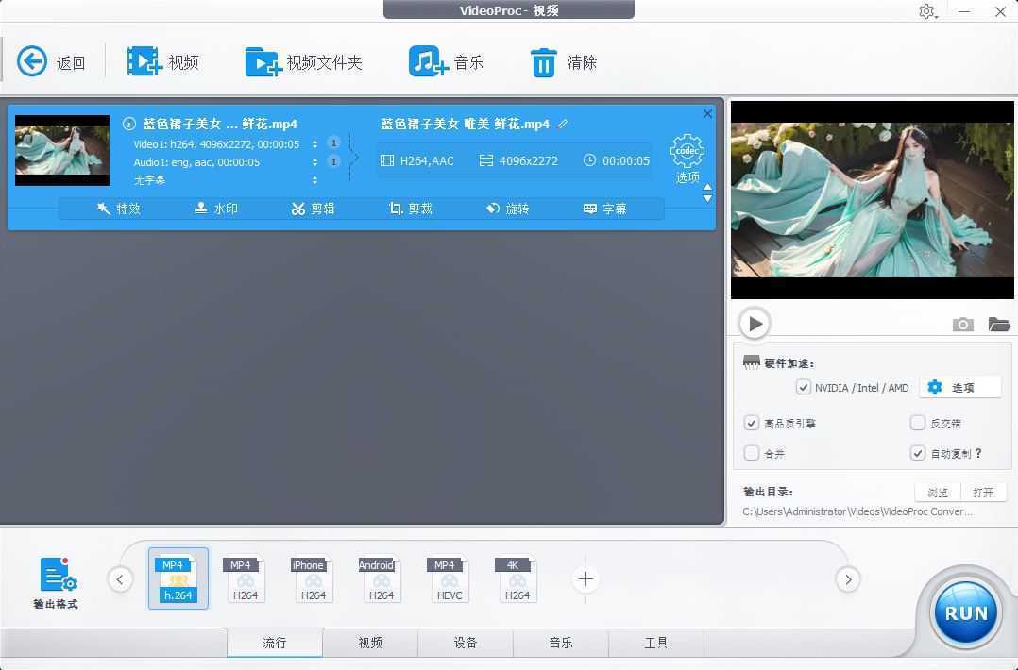
Task: Select the 4K H264 output preset
Action: point(517,578)
